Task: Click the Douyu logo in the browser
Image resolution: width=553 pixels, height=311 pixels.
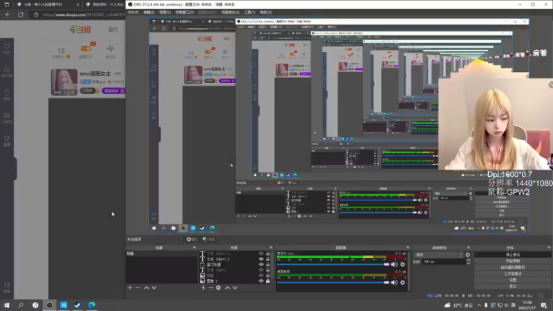Action: (x=81, y=29)
